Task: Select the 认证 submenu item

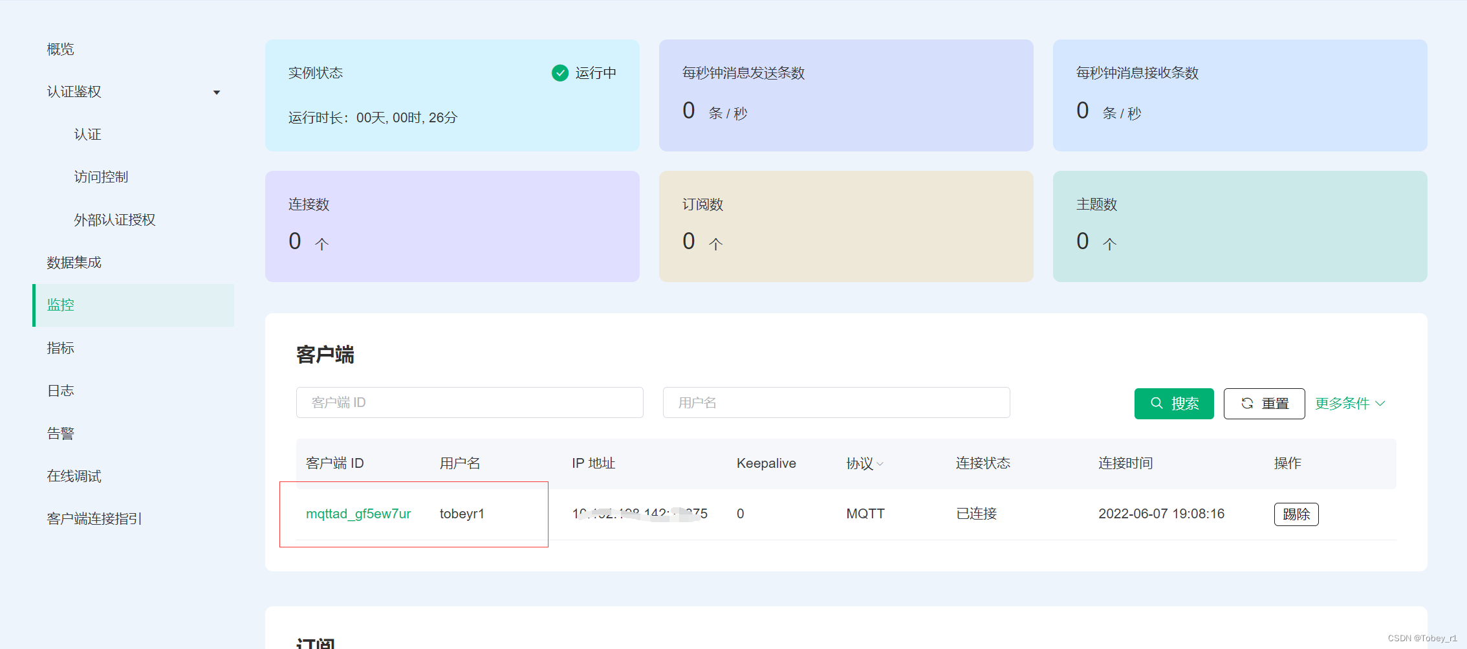Action: 87,135
